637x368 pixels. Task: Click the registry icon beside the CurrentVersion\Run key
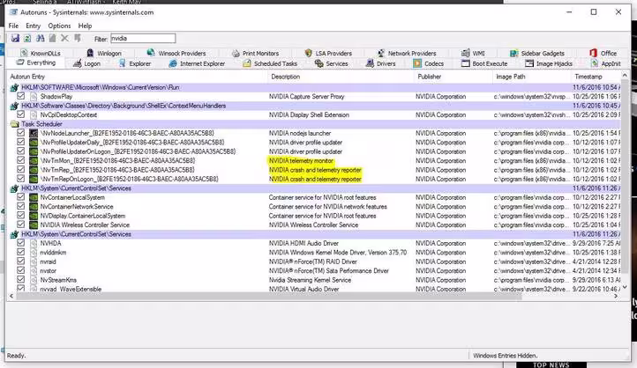(14, 87)
